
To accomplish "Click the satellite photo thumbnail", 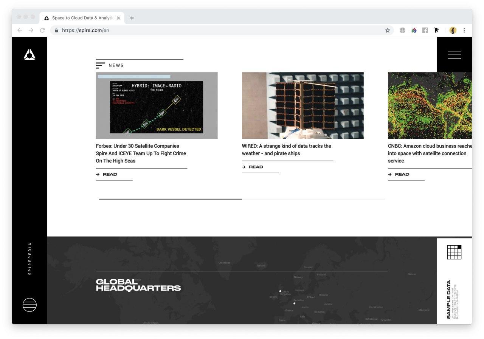I will (303, 105).
